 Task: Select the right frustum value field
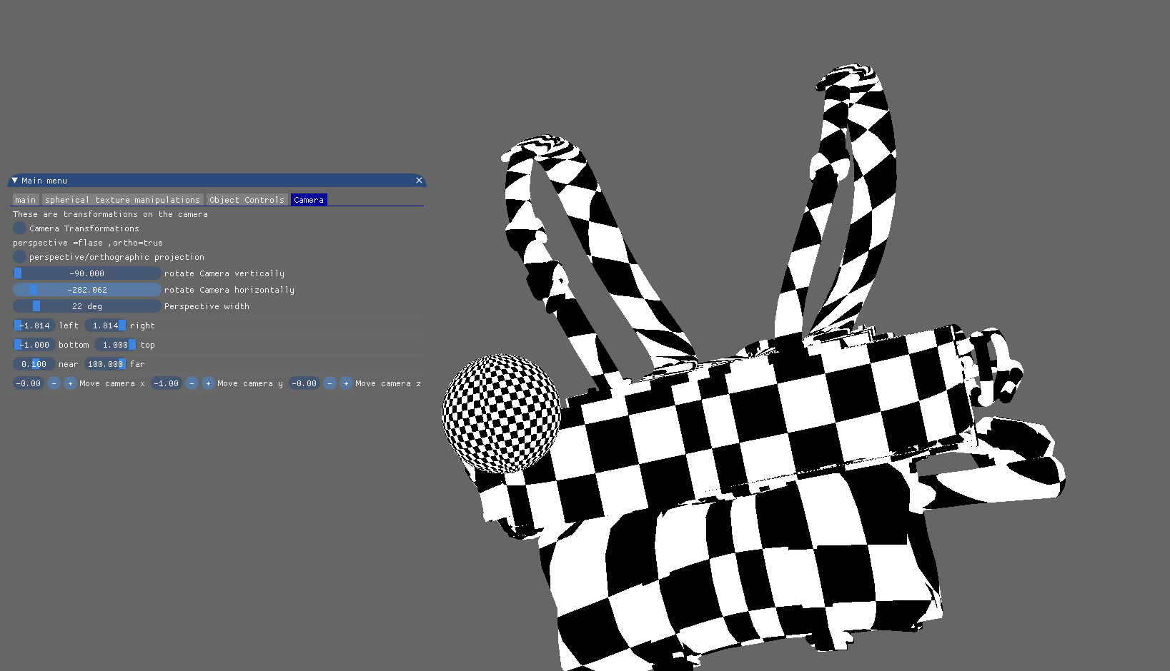coord(105,325)
